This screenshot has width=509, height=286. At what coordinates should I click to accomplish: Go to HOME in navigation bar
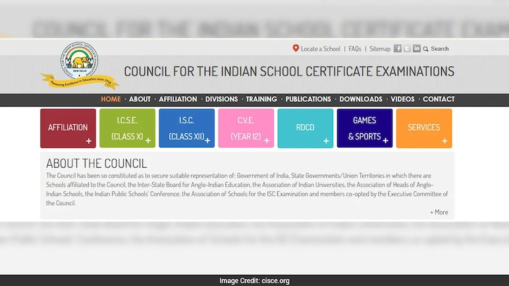tap(111, 99)
